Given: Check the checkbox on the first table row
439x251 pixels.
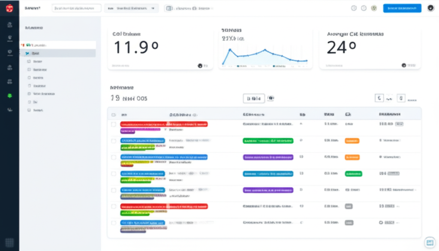Looking at the screenshot, I should click(113, 124).
